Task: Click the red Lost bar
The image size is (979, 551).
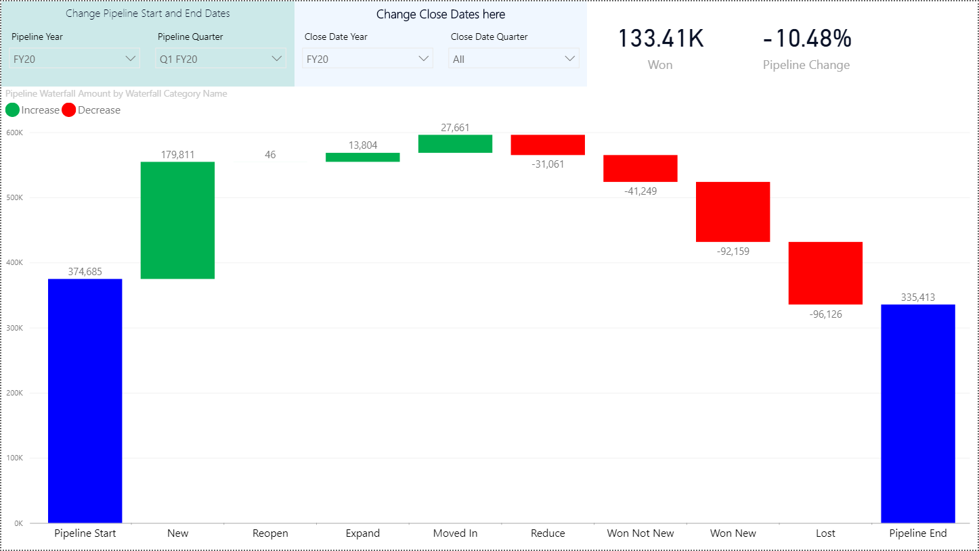Action: [825, 273]
